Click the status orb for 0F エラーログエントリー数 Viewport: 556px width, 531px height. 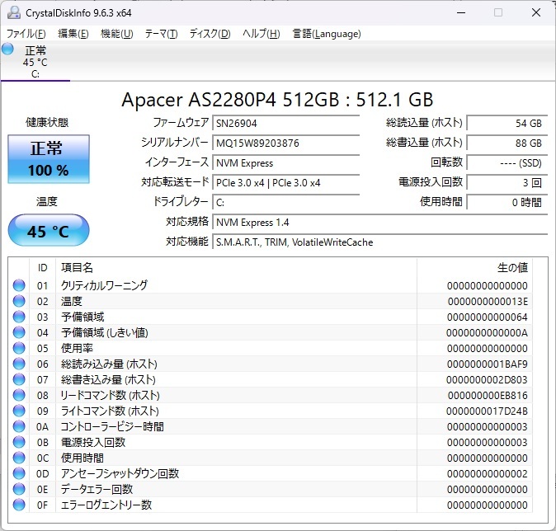[19, 505]
